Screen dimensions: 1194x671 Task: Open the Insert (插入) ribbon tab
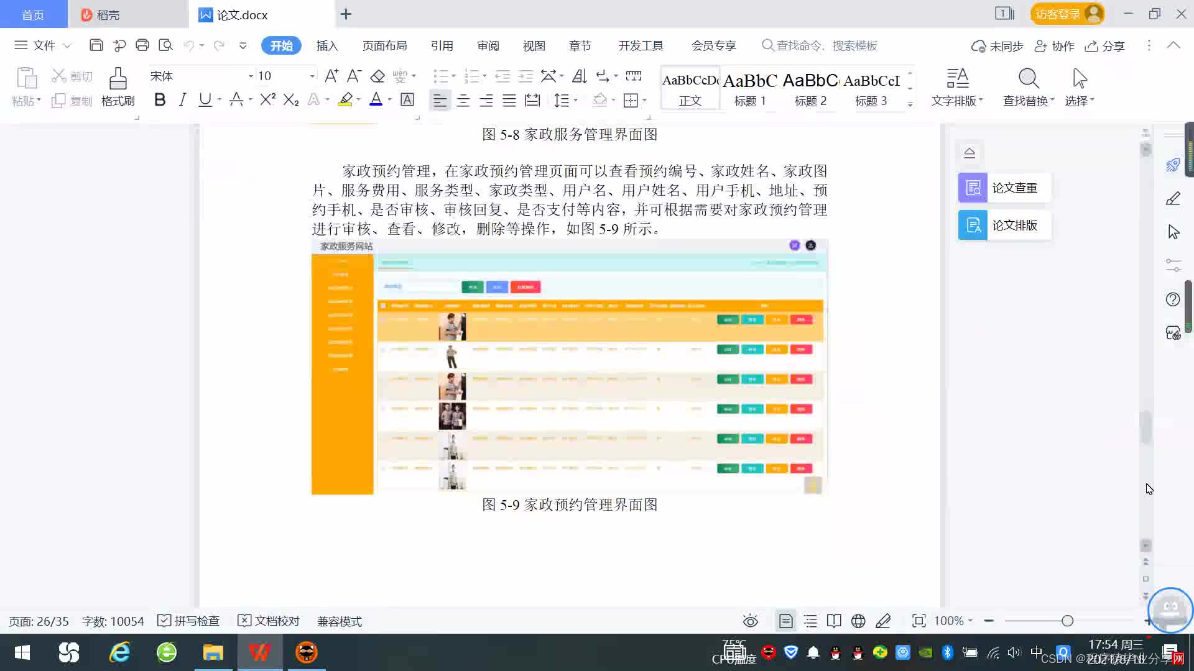coord(327,45)
